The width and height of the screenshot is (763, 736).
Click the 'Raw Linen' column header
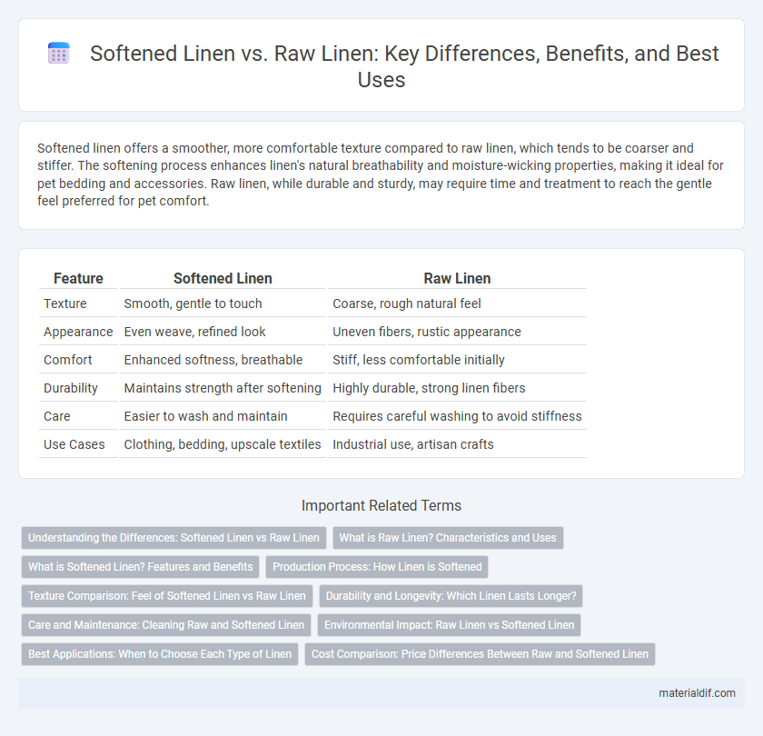coord(457,278)
